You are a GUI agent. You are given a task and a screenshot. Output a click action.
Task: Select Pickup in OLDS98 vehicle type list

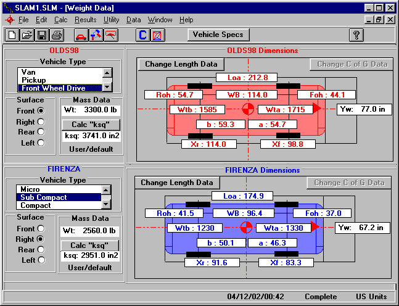60,80
